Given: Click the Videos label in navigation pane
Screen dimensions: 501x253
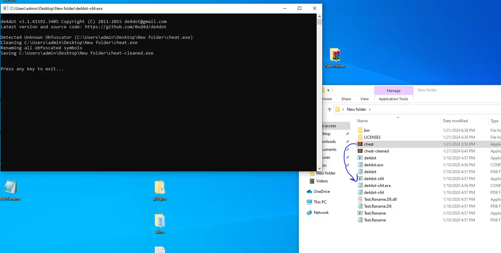Looking at the screenshot, I should (x=322, y=181).
